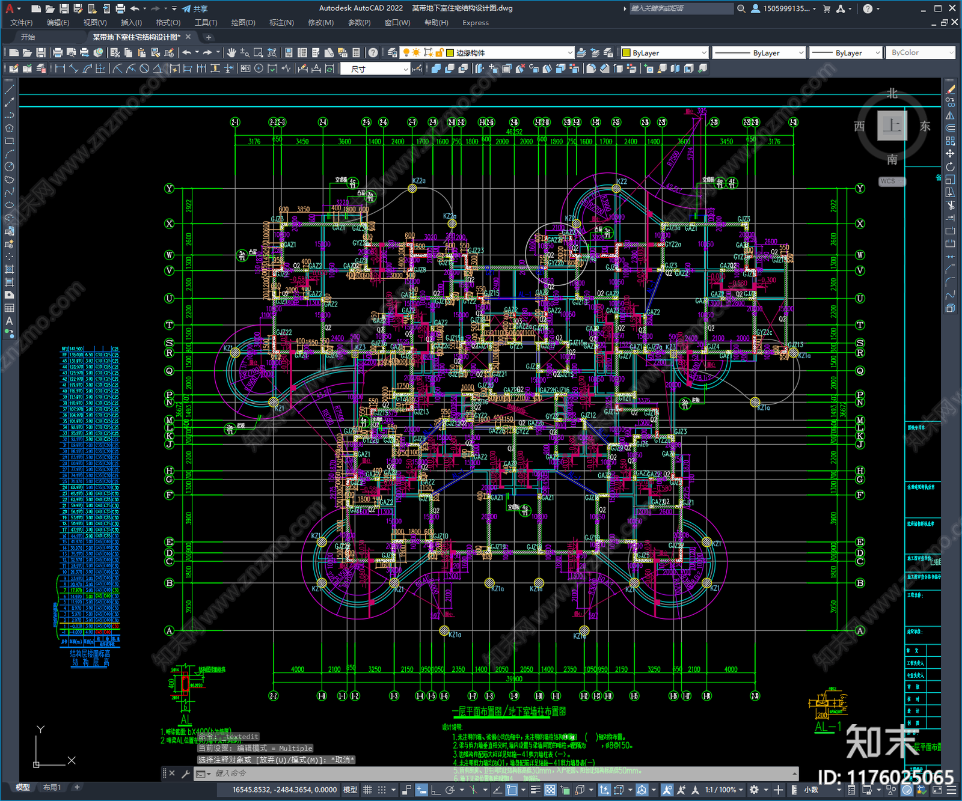This screenshot has height=801, width=962.
Task: Open Layer Properties Manager icon
Action: pyautogui.click(x=392, y=53)
